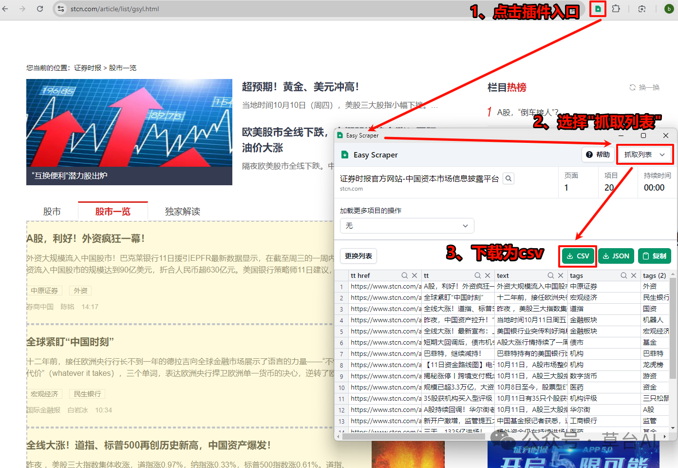Click the browser forward arrow
Screen dimensions: 678x468
(x=22, y=9)
